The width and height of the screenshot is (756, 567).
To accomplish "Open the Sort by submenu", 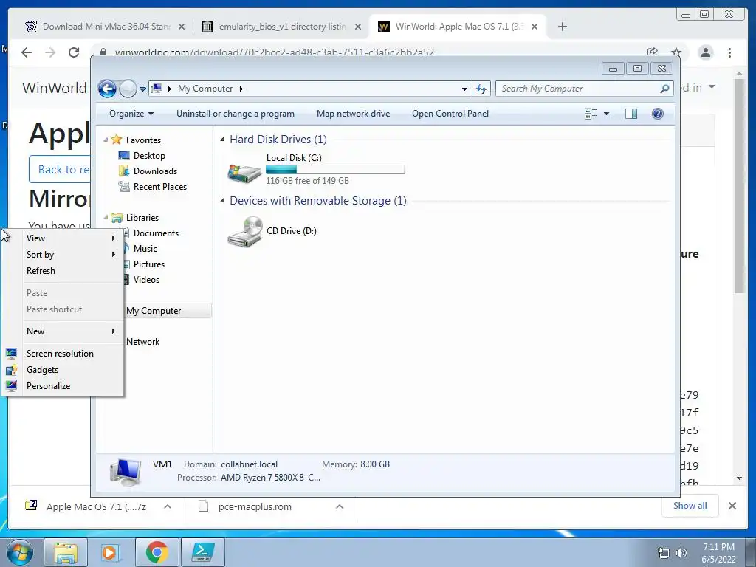I will tap(63, 255).
